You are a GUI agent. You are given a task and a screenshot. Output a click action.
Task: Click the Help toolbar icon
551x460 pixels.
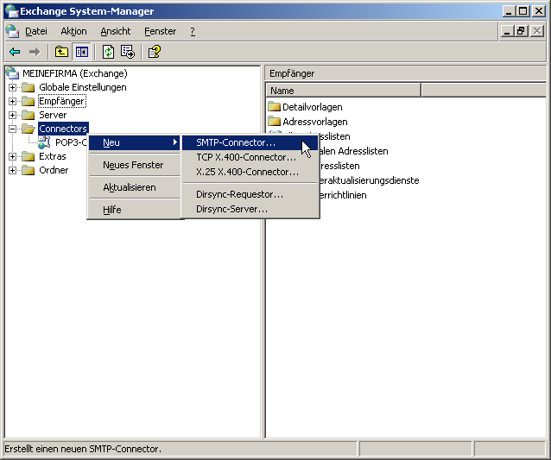155,52
